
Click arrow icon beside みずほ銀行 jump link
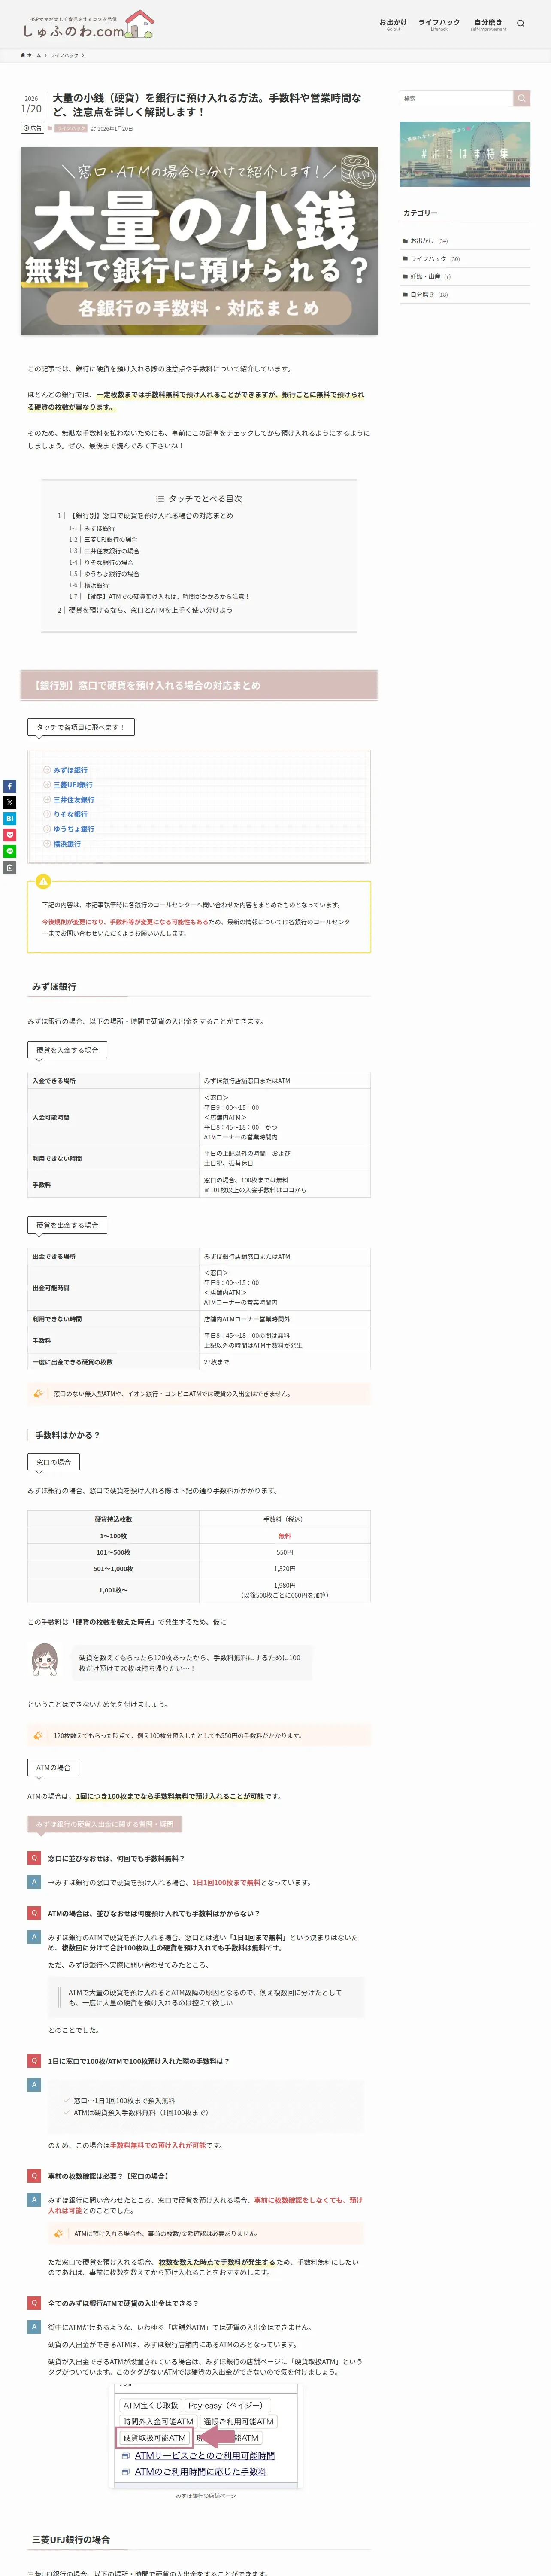pyautogui.click(x=47, y=770)
